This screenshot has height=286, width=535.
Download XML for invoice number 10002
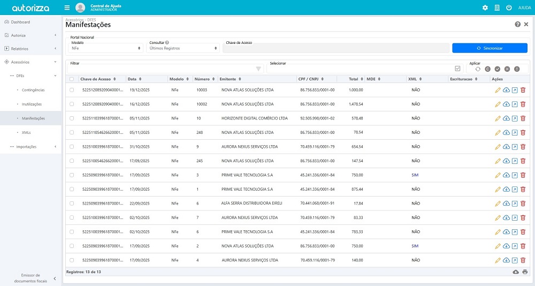point(506,104)
